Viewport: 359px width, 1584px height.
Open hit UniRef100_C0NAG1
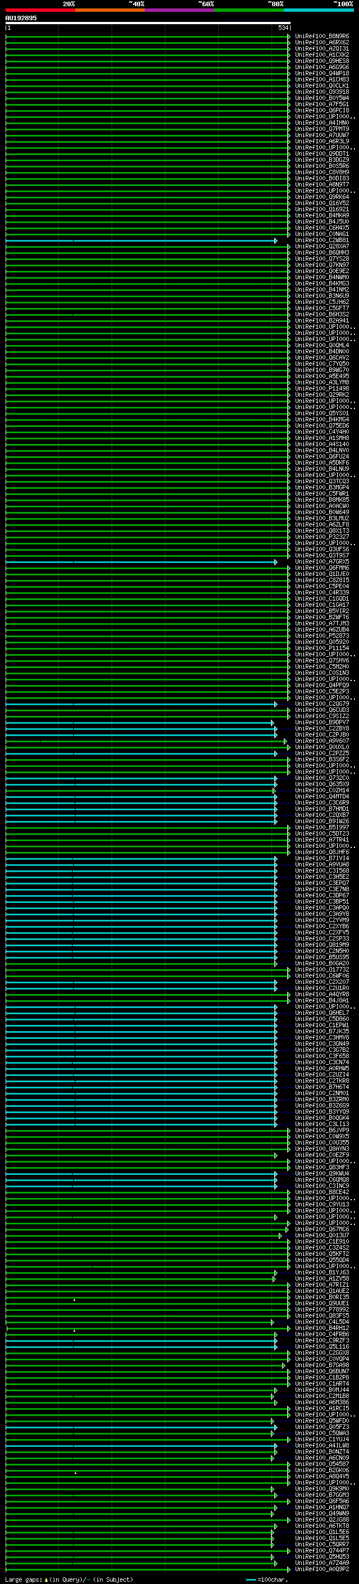(322, 234)
